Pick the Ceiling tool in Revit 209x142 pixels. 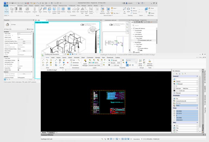(x=45, y=10)
